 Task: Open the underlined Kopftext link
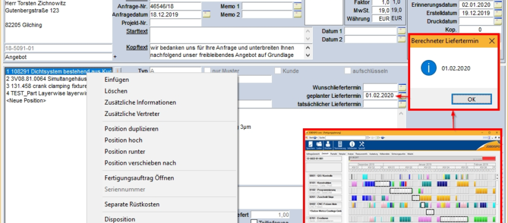tap(137, 47)
